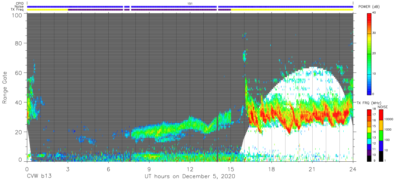Click the CPID label at top left
This screenshot has width=397, height=183.
pyautogui.click(x=19, y=4)
